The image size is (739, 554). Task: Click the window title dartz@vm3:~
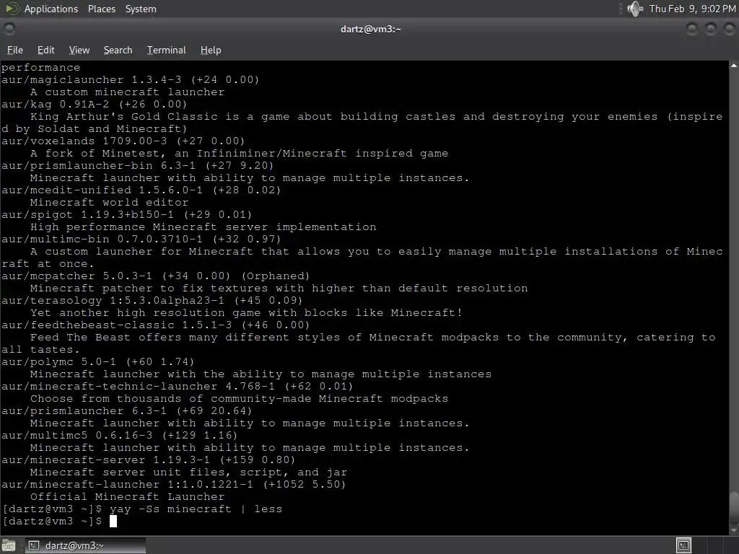pos(370,29)
